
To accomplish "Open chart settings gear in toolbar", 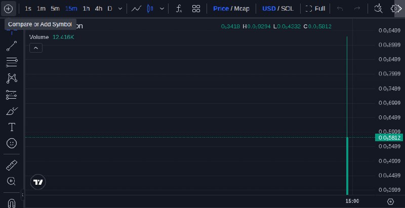I will [x=395, y=9].
